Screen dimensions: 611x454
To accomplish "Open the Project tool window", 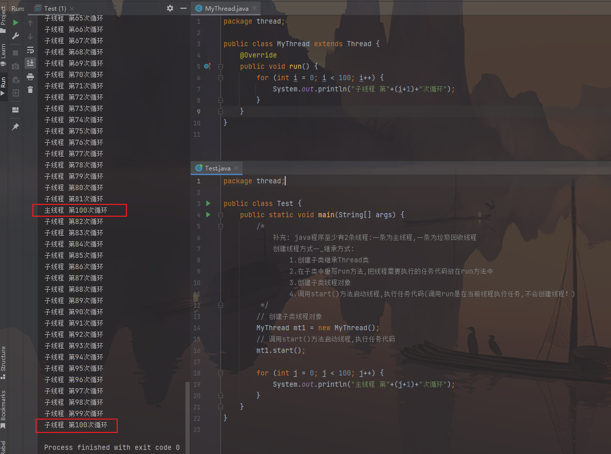I will point(3,18).
